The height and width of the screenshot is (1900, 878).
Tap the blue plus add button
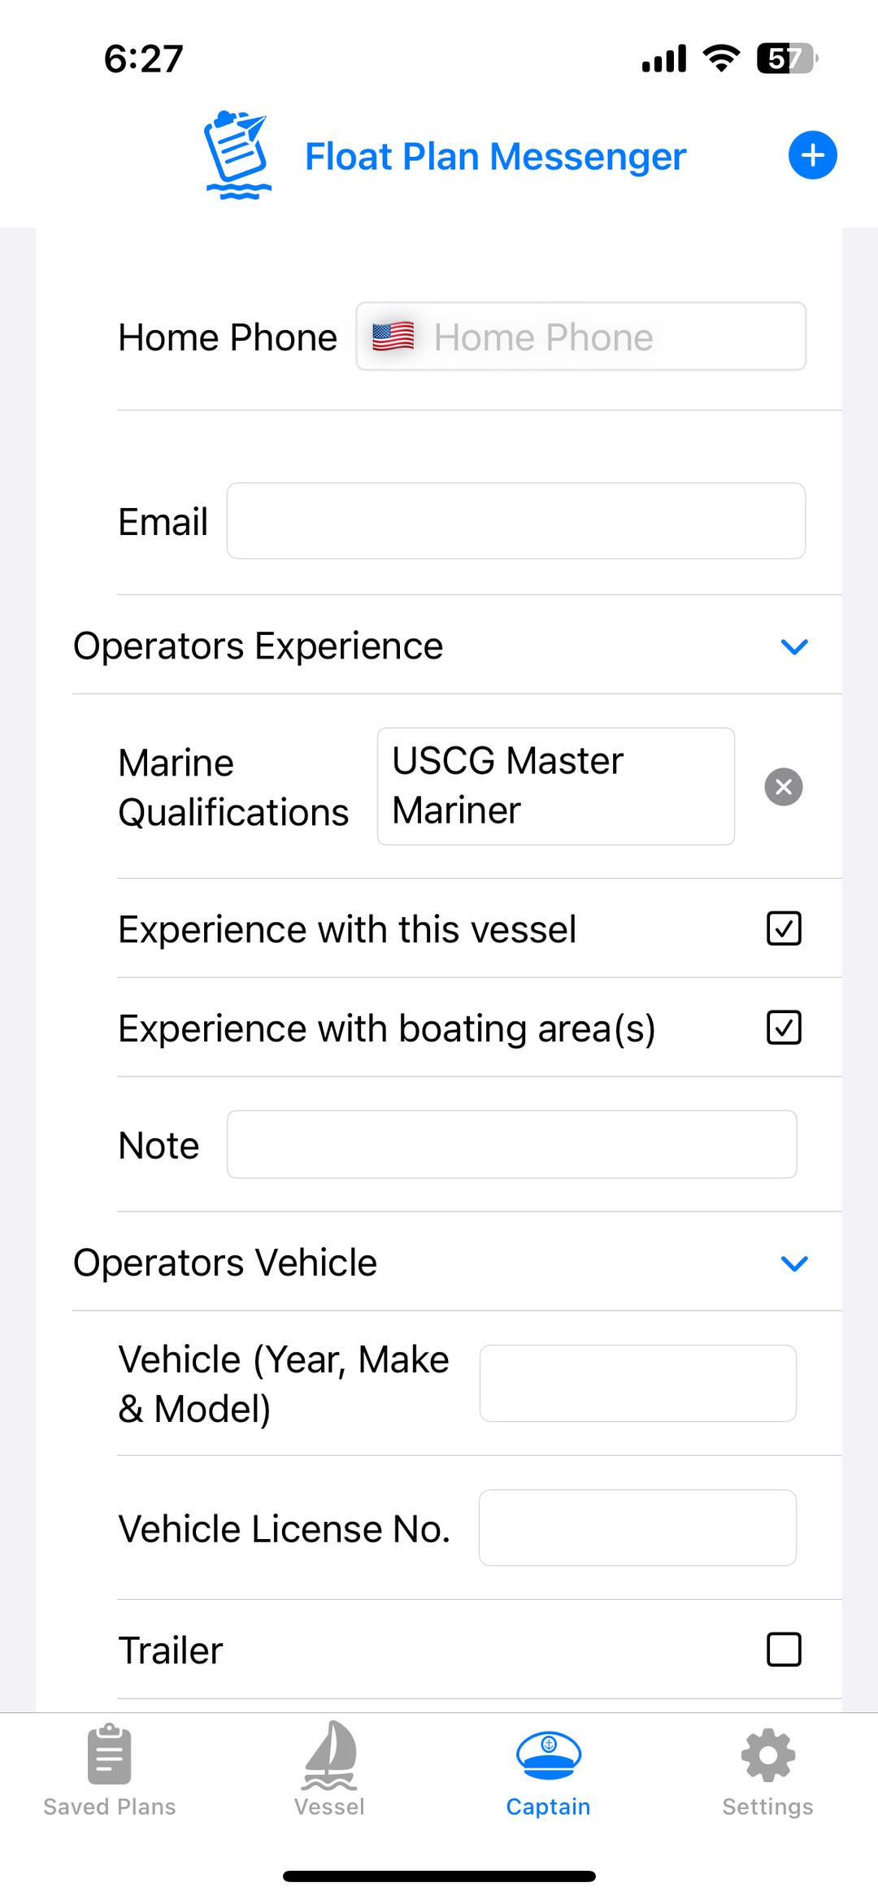click(x=812, y=155)
